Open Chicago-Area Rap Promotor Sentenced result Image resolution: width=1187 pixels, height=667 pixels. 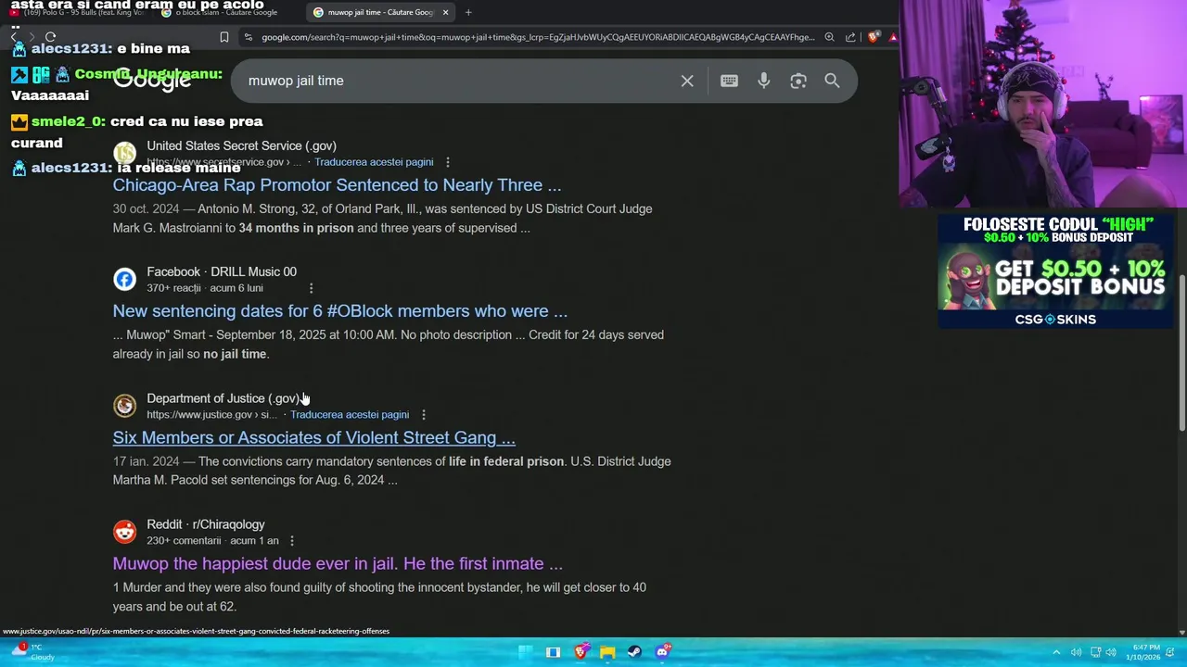coord(337,185)
